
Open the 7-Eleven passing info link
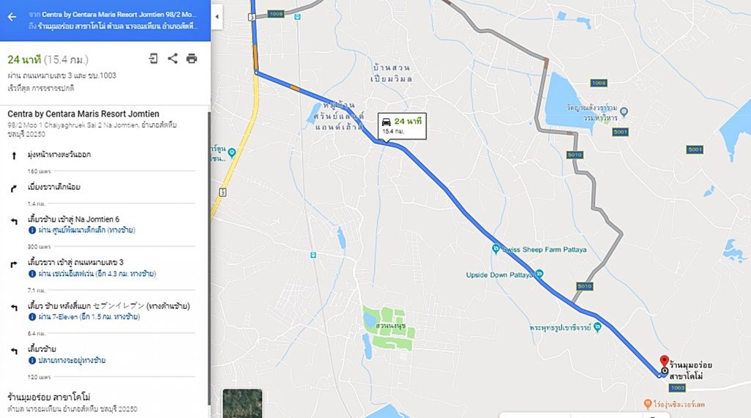(x=84, y=317)
